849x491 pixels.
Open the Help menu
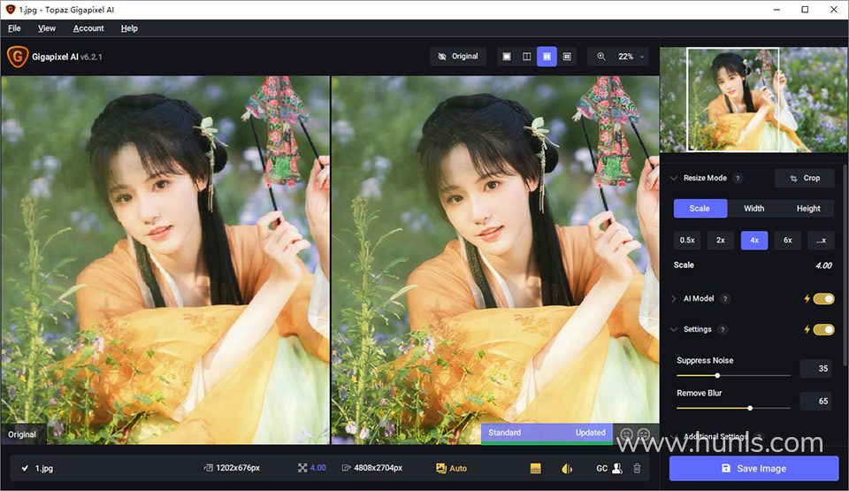129,28
